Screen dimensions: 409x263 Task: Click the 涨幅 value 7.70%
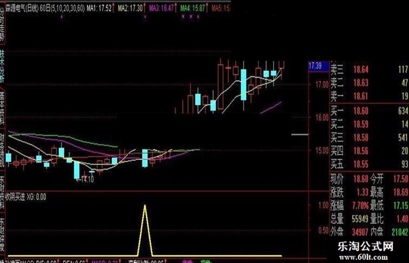(360, 206)
